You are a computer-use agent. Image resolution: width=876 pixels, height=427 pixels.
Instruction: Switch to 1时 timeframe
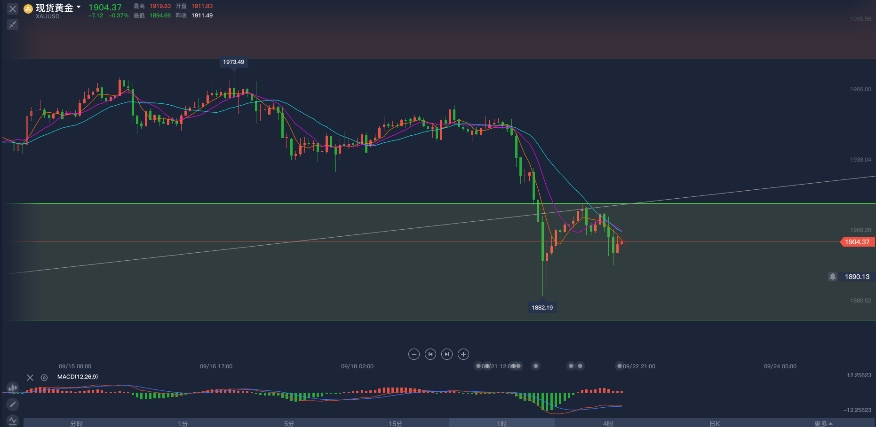502,423
